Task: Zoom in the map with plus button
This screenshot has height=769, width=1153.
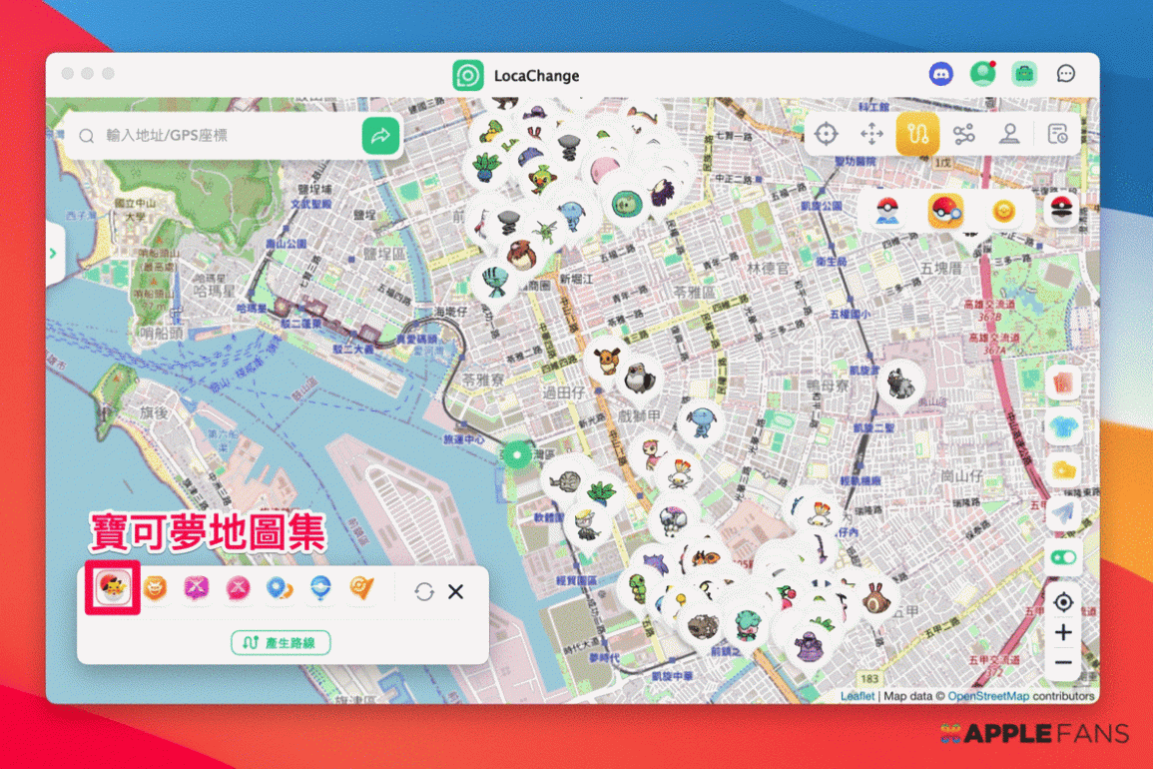Action: [x=1063, y=632]
